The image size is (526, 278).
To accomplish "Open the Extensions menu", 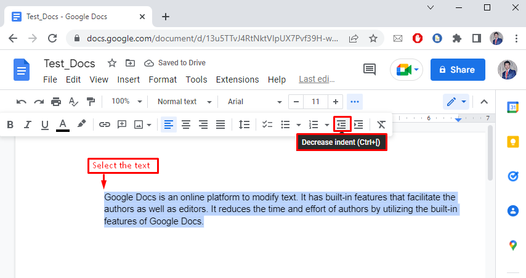I will 238,80.
